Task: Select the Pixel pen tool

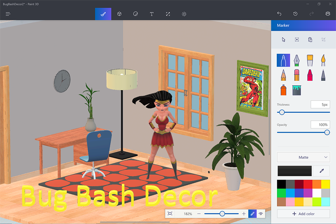Action: click(x=323, y=75)
